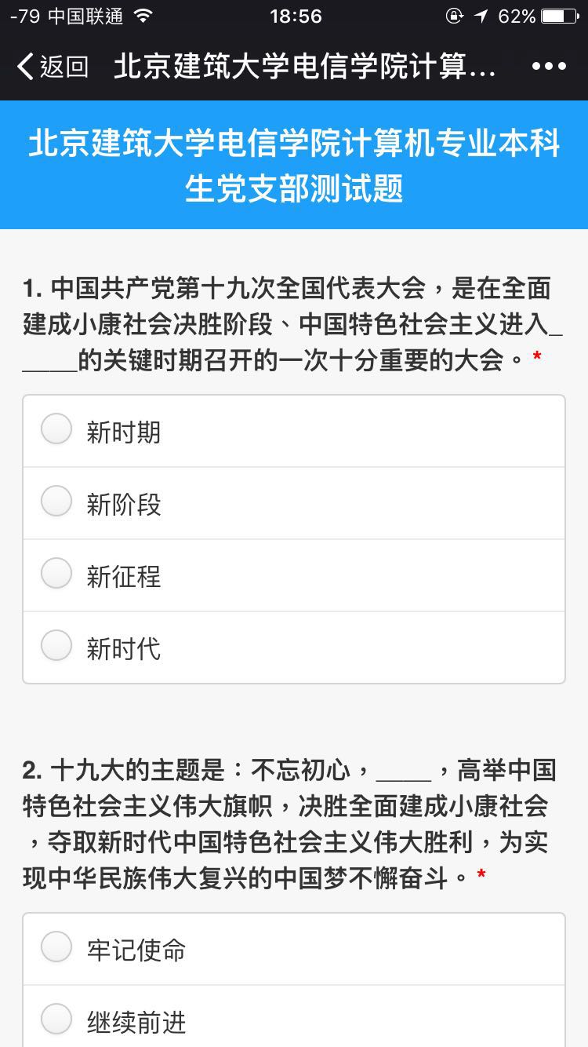Choose the 新时代 answer
Image resolution: width=588 pixels, height=1047 pixels.
pyautogui.click(x=56, y=647)
